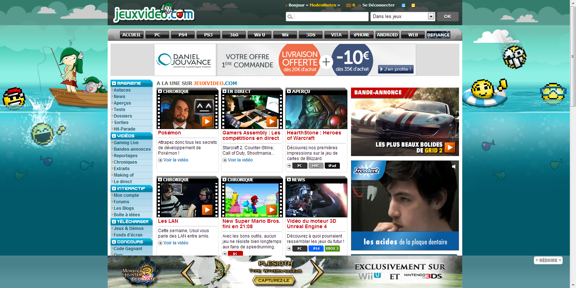Open the HearthStone preview thumbnail
The width and height of the screenshot is (576, 288).
click(316, 112)
